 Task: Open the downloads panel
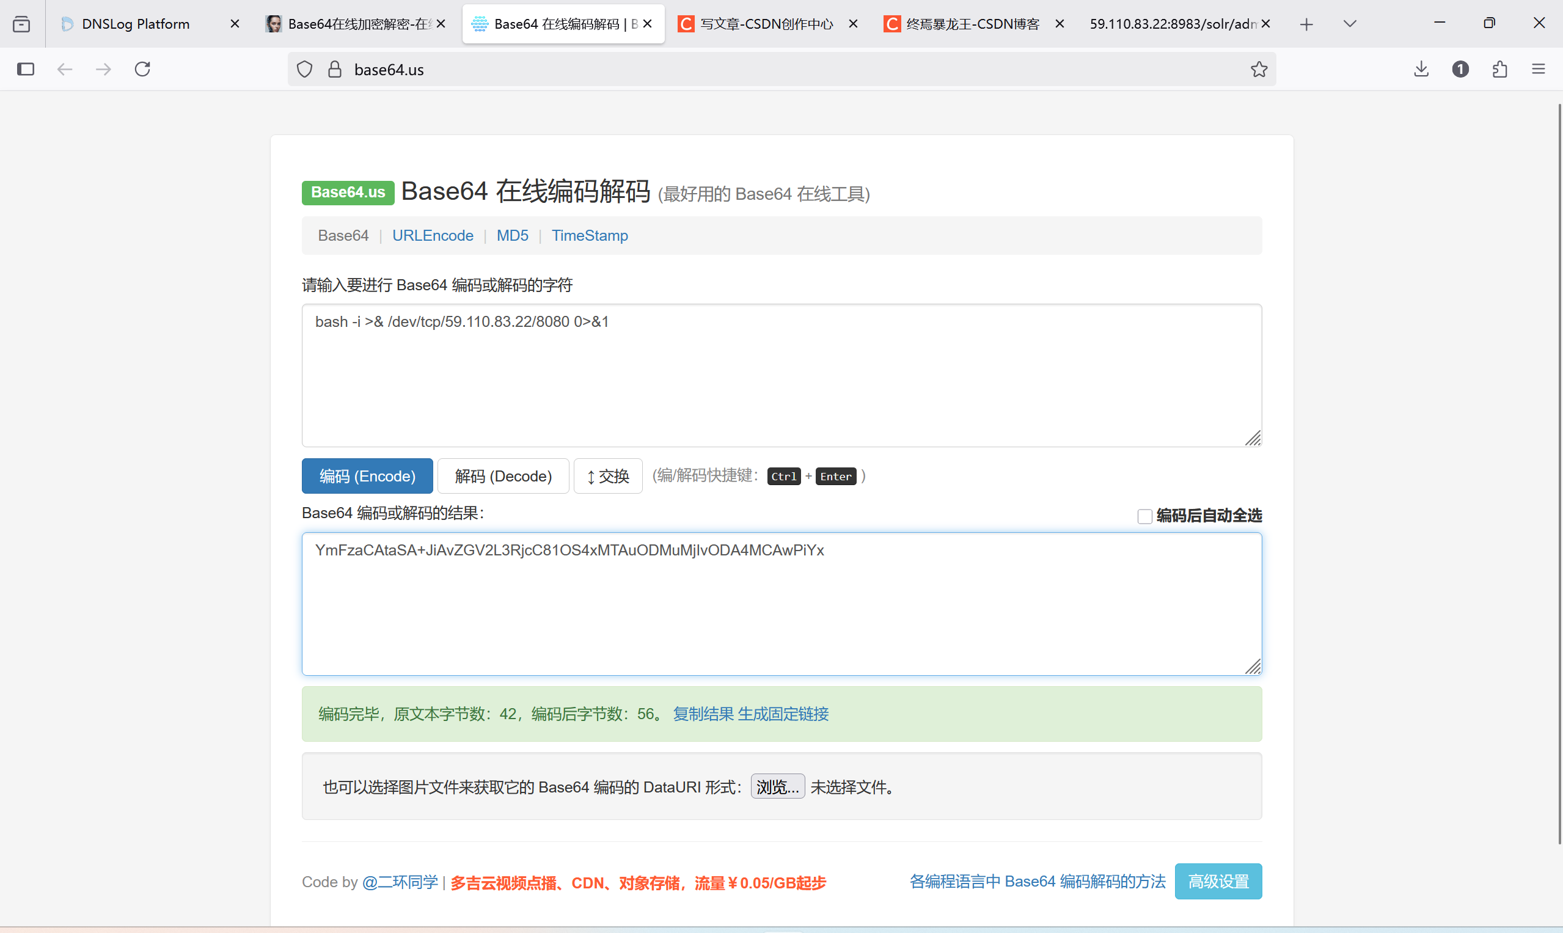(x=1421, y=69)
